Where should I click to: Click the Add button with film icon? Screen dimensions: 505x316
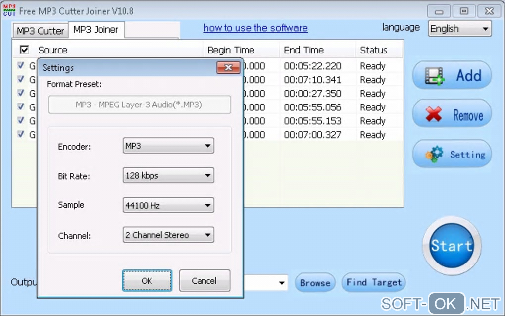click(x=452, y=75)
